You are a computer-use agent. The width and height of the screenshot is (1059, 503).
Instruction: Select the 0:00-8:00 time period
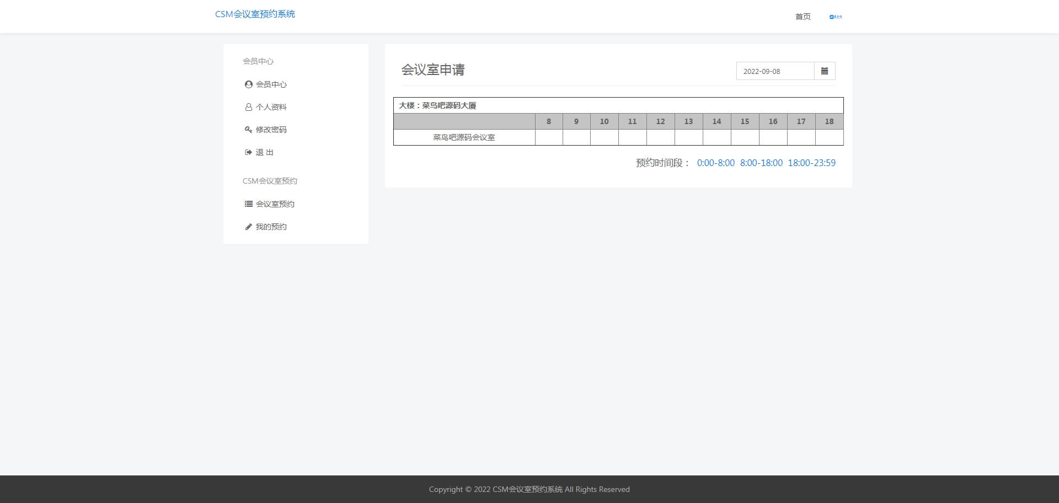click(715, 163)
